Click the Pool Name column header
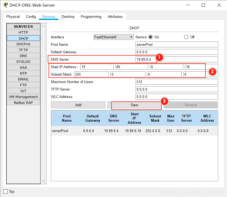Image resolution: width=227 pixels, height=197 pixels. click(x=67, y=118)
